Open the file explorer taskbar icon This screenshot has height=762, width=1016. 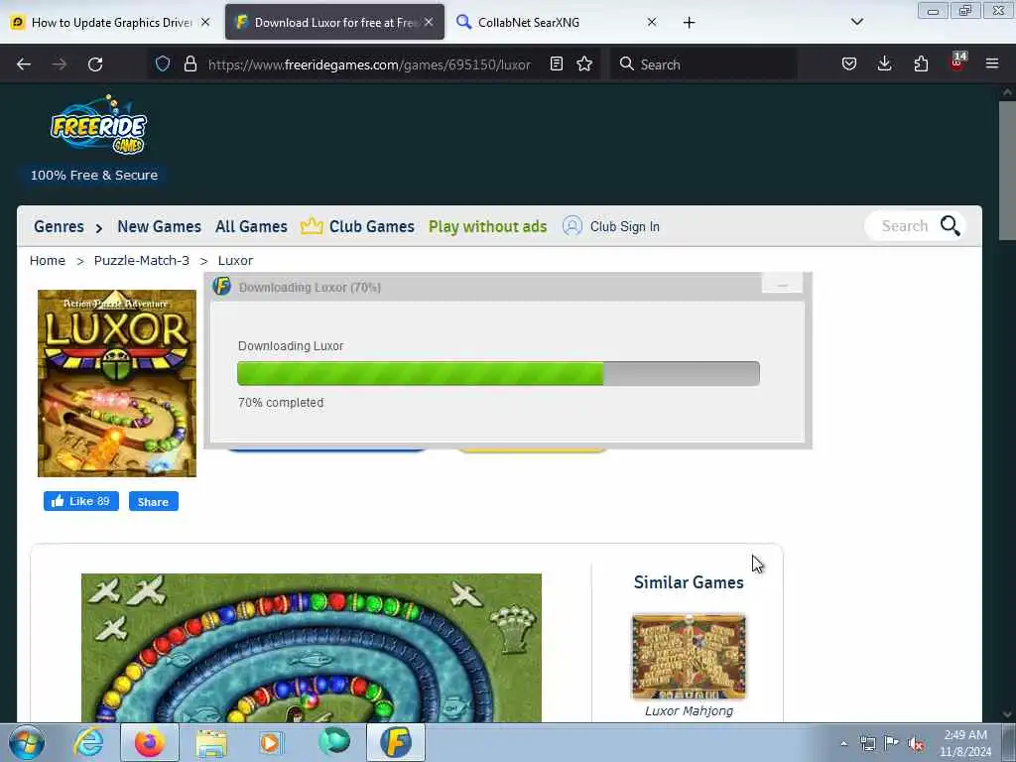[x=211, y=742]
